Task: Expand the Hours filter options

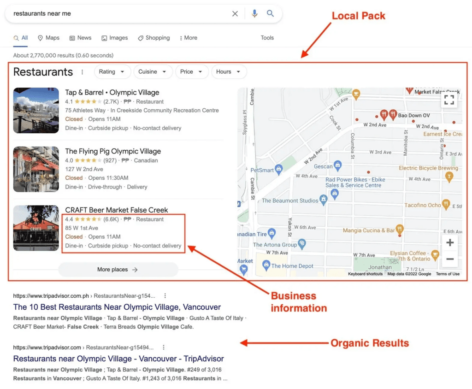Action: pos(229,72)
